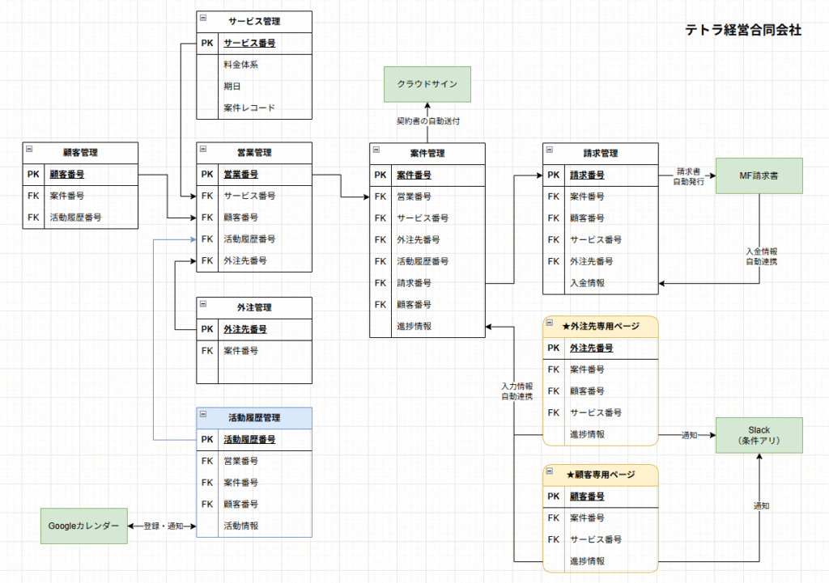
Task: Collapse the ★顧客専用ページ table
Action: [x=549, y=471]
